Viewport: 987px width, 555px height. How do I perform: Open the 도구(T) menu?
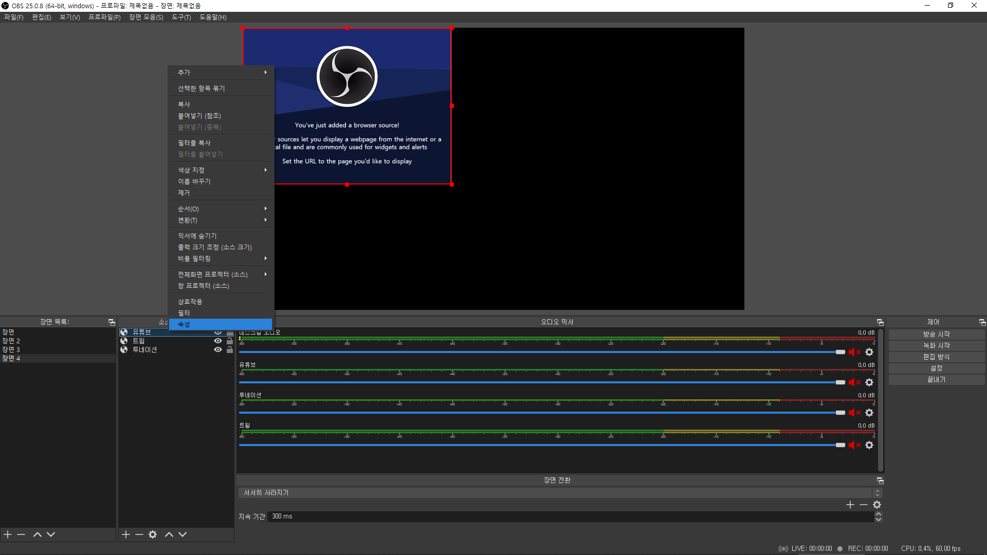pos(181,17)
